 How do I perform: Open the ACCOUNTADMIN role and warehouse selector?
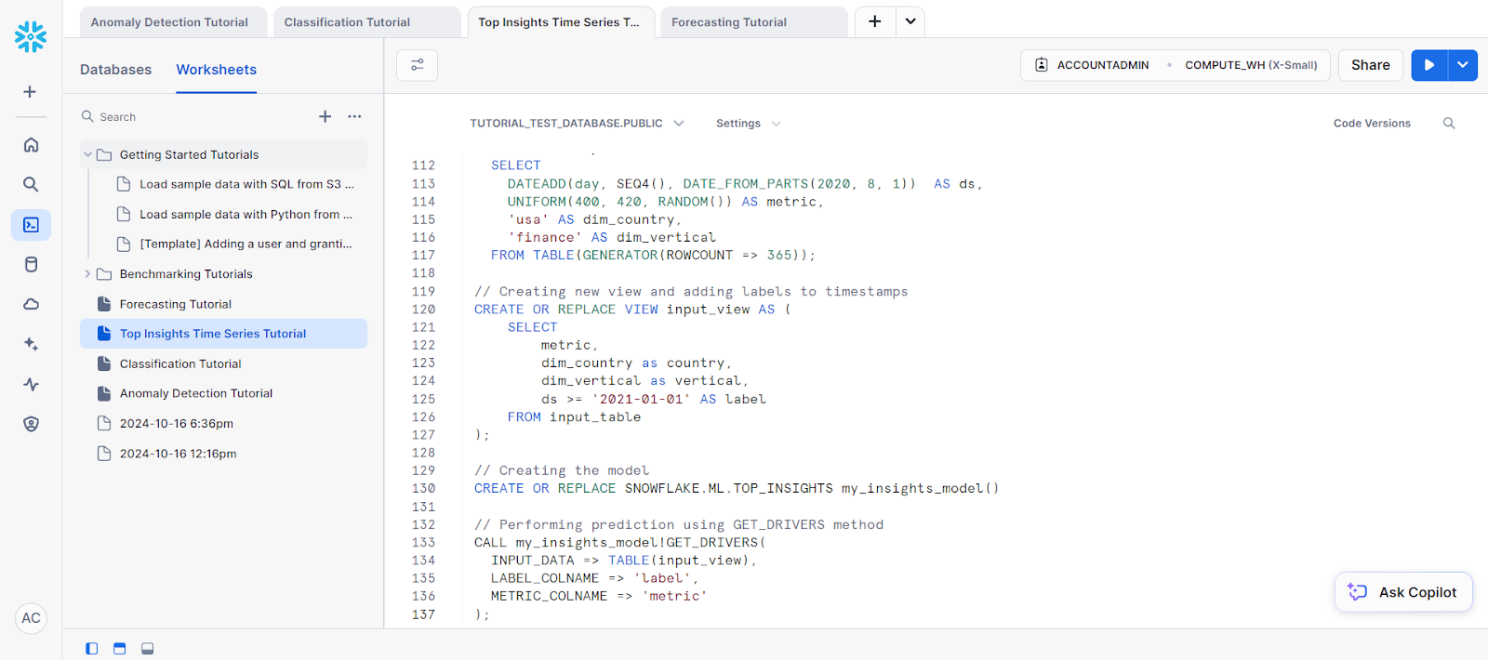1176,65
